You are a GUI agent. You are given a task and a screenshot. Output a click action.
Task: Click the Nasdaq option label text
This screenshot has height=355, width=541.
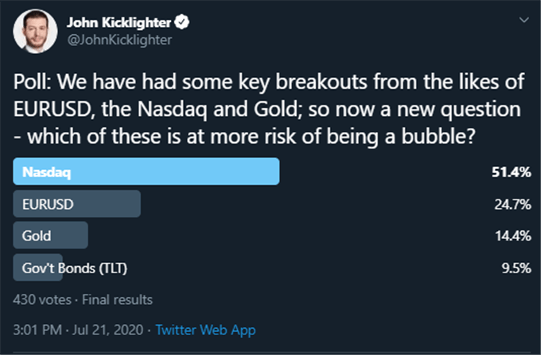click(x=47, y=172)
